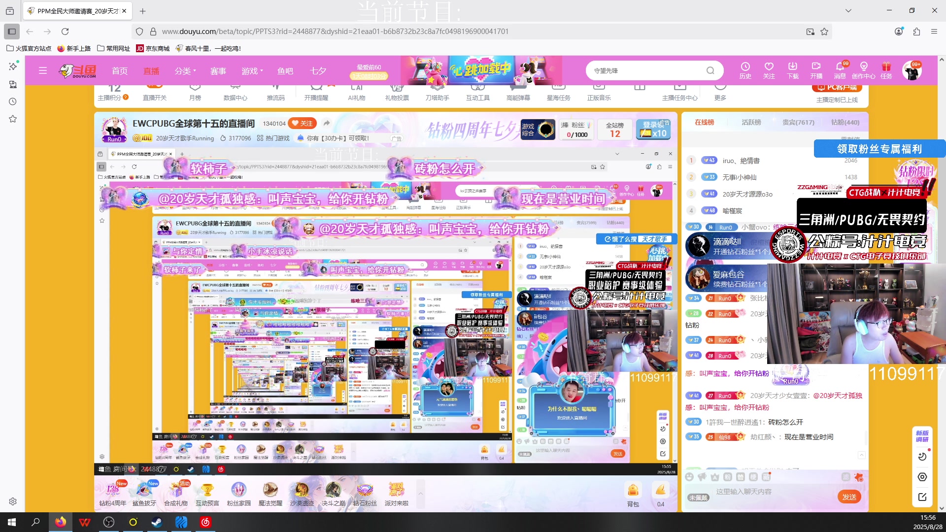This screenshot has height=532, width=946.
Task: Open the 消息 notification bell icon
Action: 840,70
